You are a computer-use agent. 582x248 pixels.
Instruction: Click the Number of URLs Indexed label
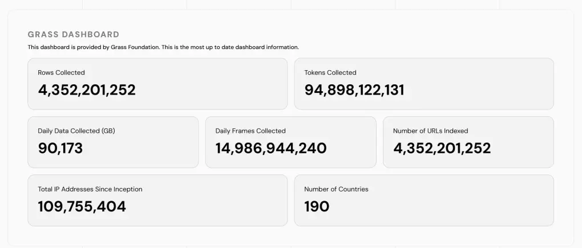click(431, 131)
